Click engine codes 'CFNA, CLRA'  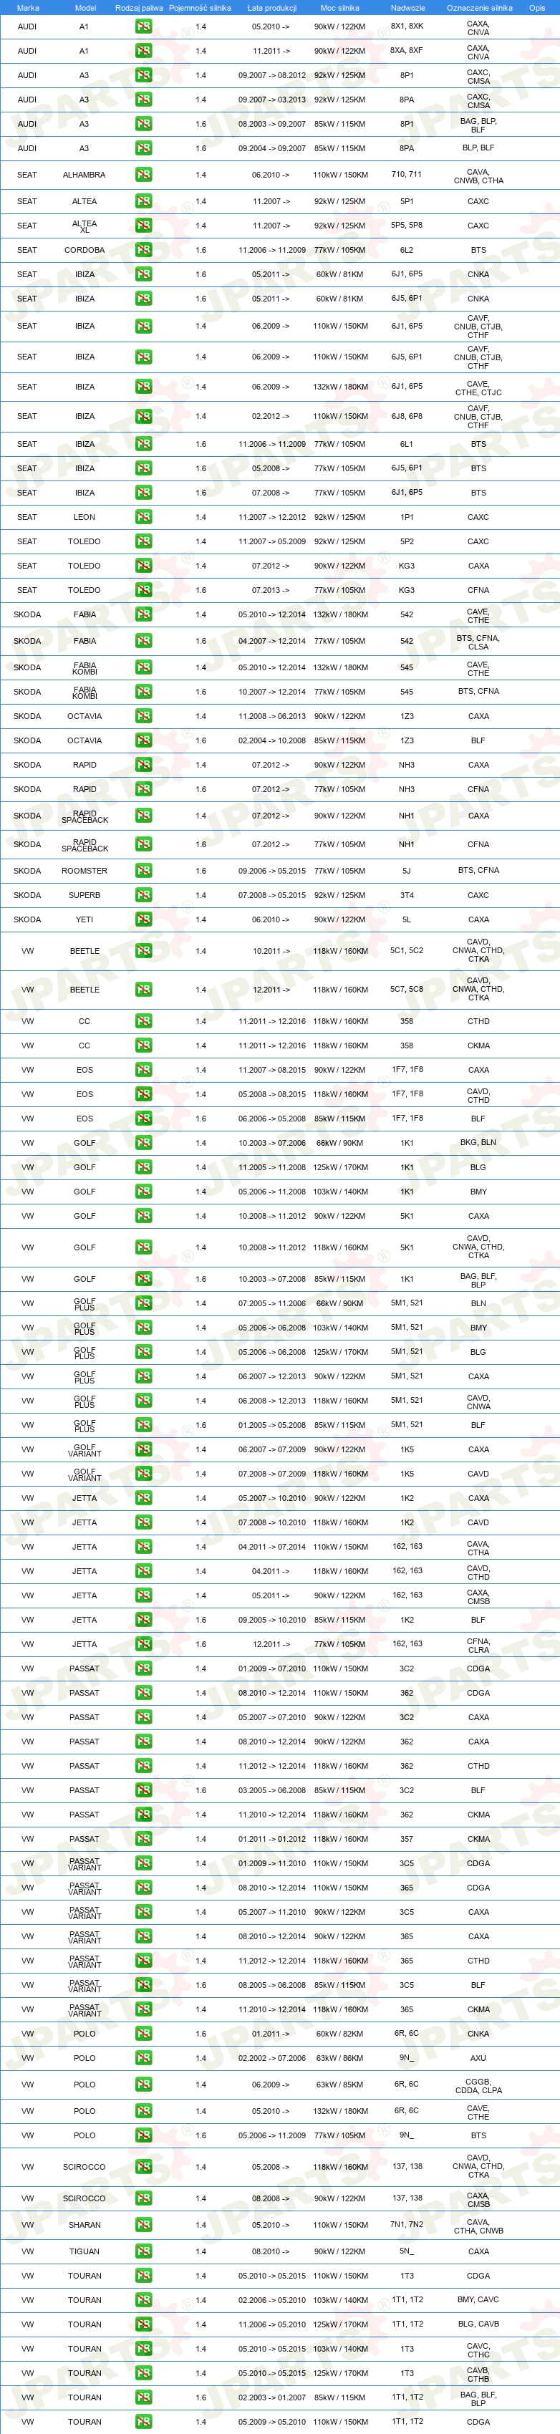point(479,1645)
